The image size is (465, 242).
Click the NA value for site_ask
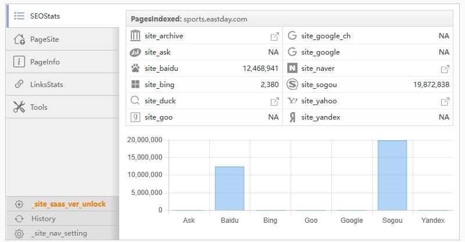pos(273,52)
